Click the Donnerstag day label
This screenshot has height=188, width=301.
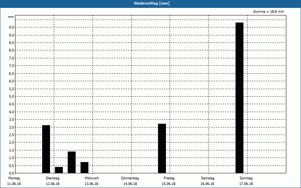click(130, 178)
